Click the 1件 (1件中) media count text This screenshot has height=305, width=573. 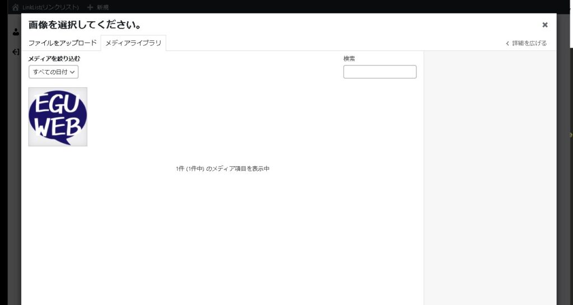point(222,168)
